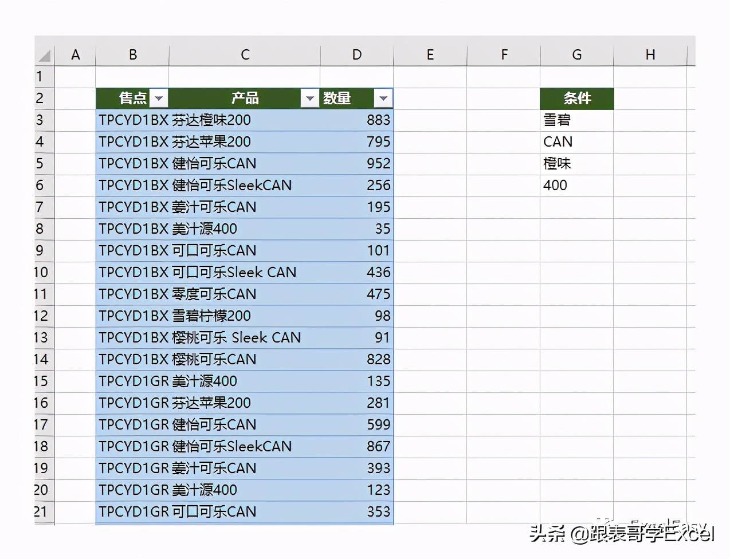Click the 条件 header cell
This screenshot has width=730, height=559.
[577, 99]
